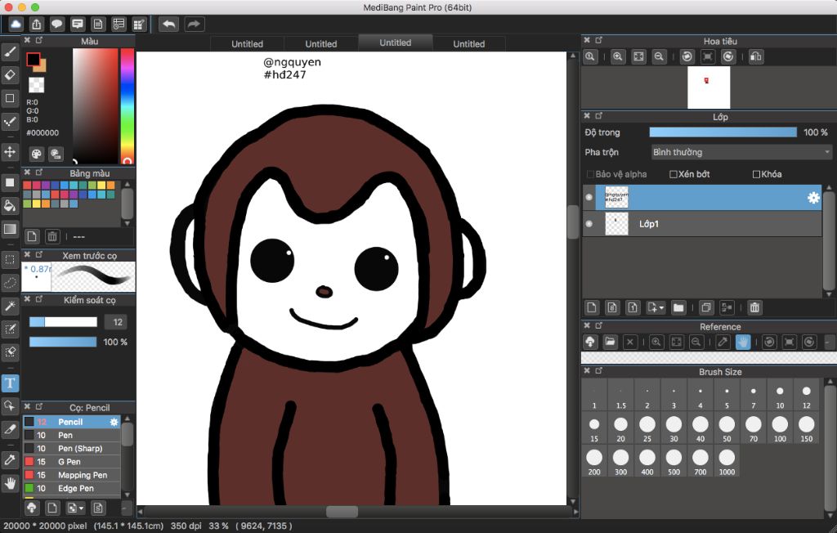Enable the Xén bớt checkbox
This screenshot has width=837, height=533.
pyautogui.click(x=674, y=174)
